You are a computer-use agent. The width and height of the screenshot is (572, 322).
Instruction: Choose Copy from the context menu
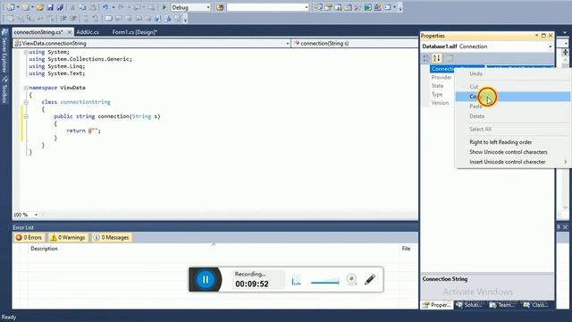tap(512, 97)
